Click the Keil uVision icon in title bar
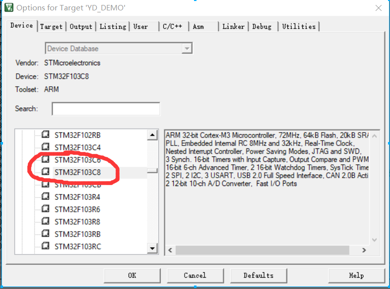Screen dimensions: 390x289 (9, 7)
